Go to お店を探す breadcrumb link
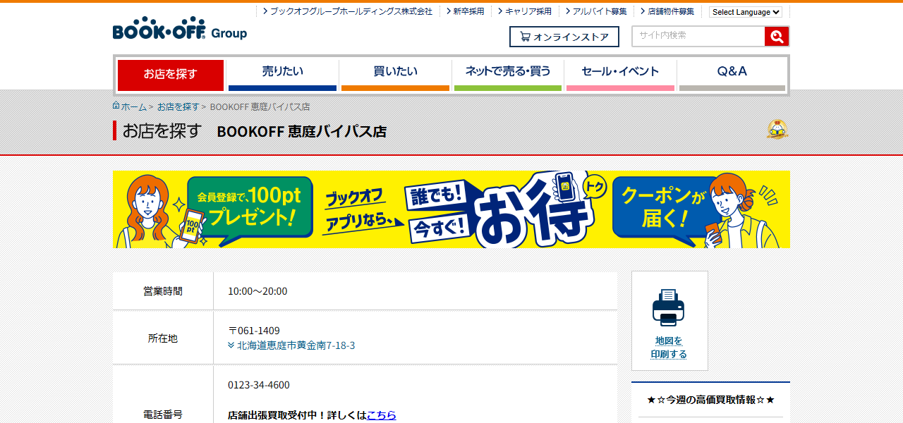The image size is (903, 423). (x=178, y=106)
